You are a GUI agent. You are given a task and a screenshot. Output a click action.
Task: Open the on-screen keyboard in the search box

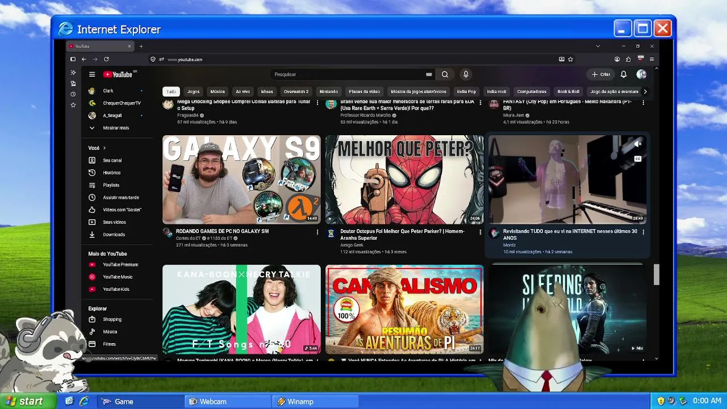click(429, 74)
